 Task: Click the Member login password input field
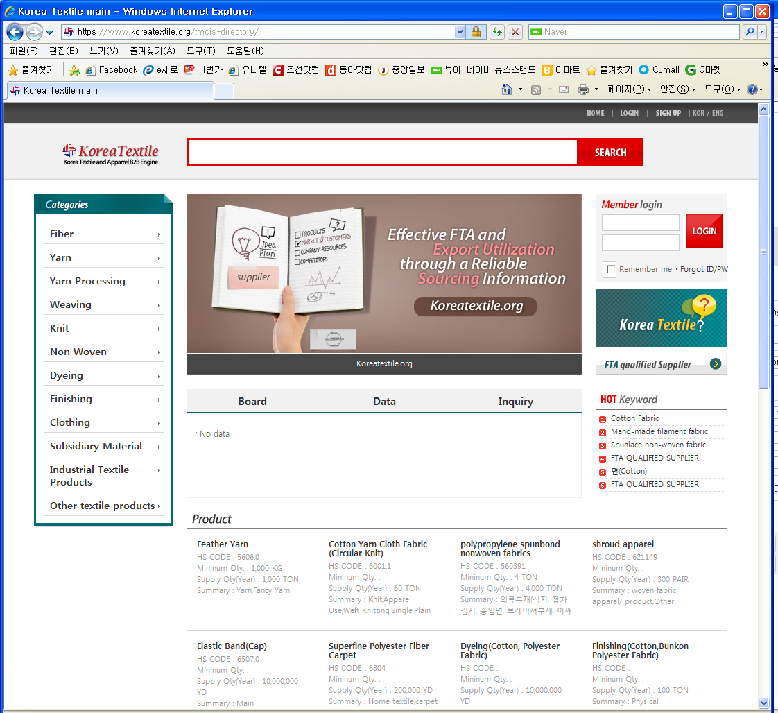640,243
